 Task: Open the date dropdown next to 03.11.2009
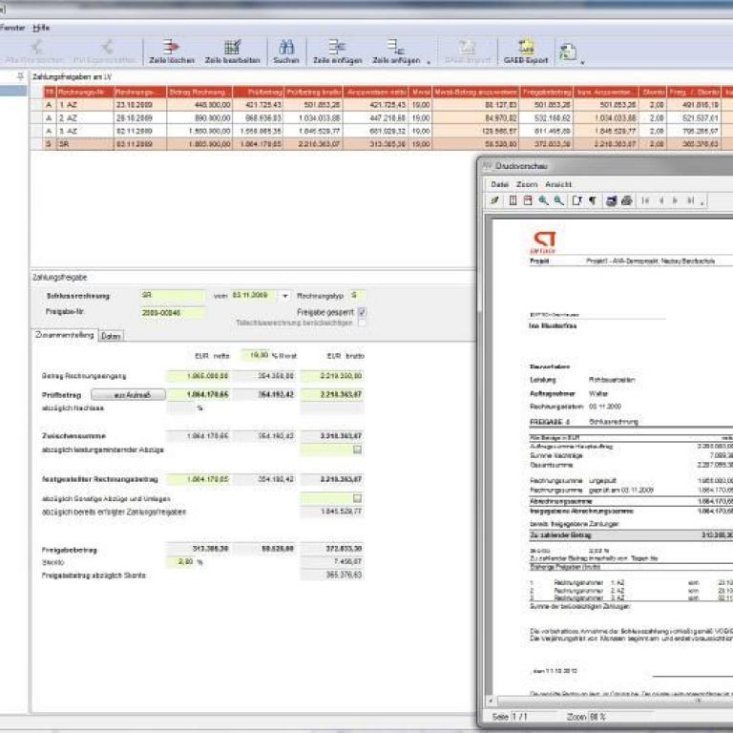(x=284, y=296)
